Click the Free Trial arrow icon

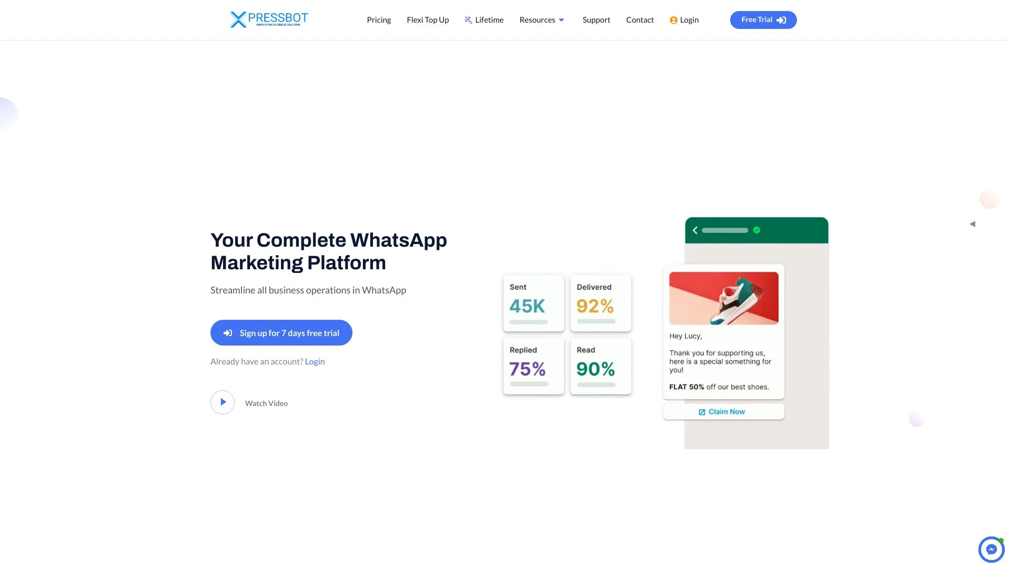coord(781,19)
